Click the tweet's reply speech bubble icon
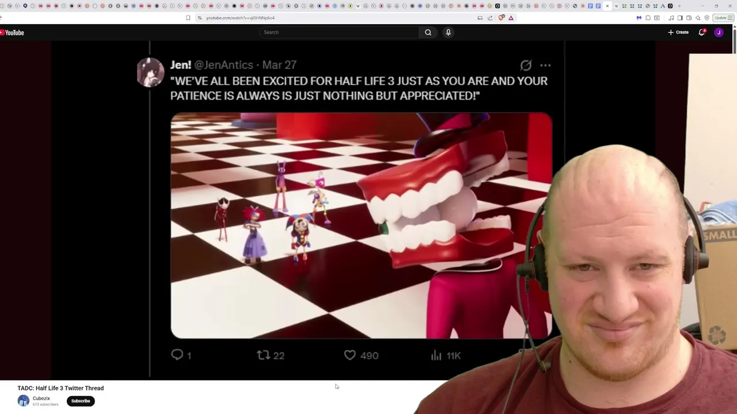 click(177, 355)
